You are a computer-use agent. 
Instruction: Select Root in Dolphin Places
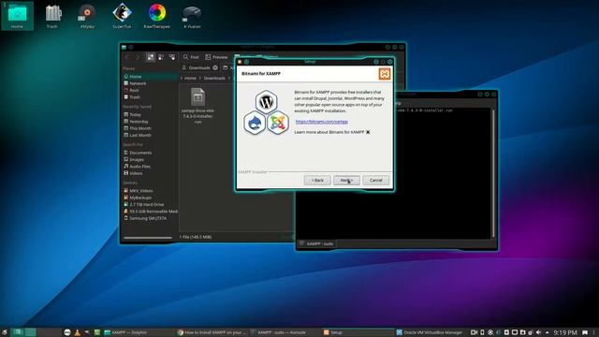[150, 90]
